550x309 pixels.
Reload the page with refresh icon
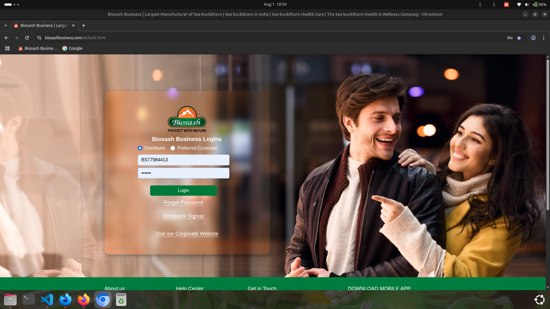(27, 38)
